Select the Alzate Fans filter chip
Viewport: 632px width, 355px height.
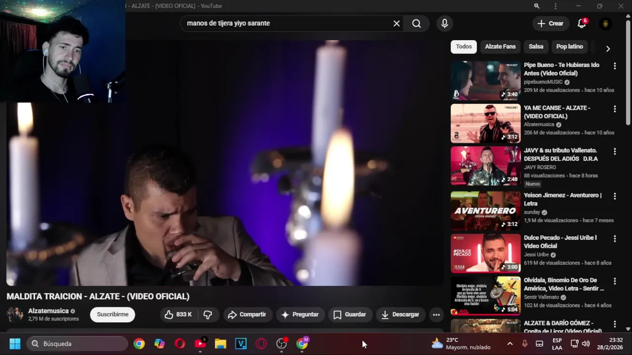500,47
